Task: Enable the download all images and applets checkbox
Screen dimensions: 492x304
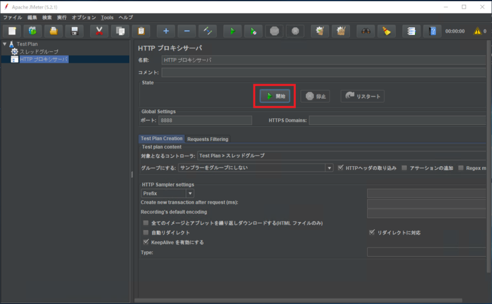Action: pos(146,223)
